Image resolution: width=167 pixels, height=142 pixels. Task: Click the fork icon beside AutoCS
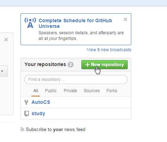[x=26, y=102]
